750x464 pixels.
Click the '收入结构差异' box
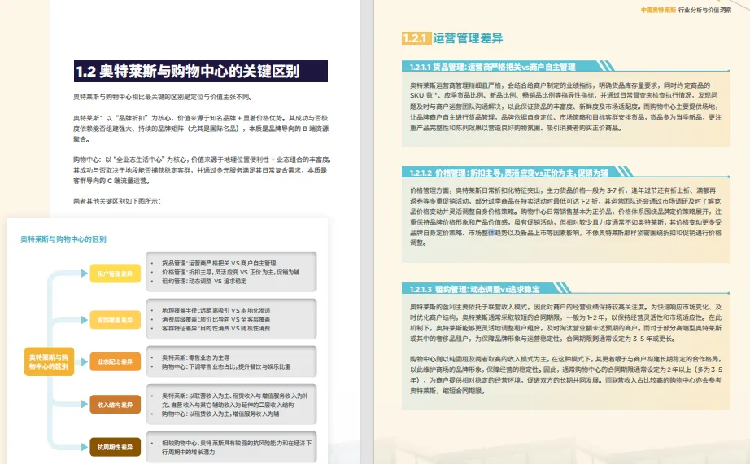click(x=116, y=405)
